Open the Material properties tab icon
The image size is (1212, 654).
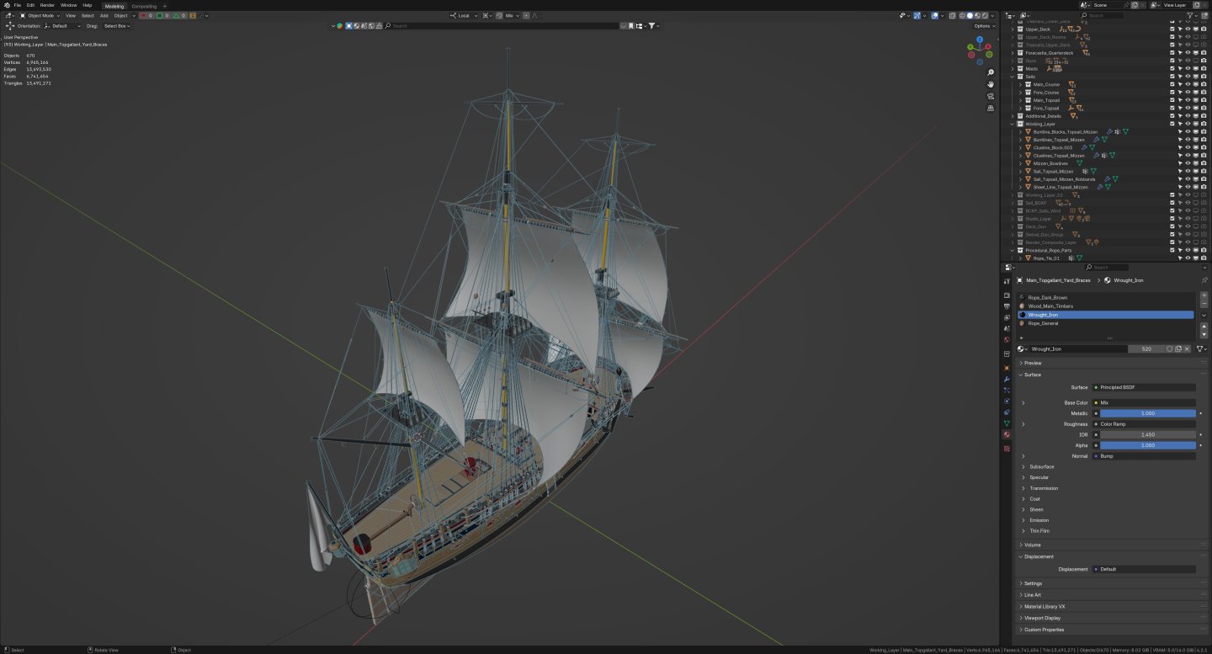1007,434
